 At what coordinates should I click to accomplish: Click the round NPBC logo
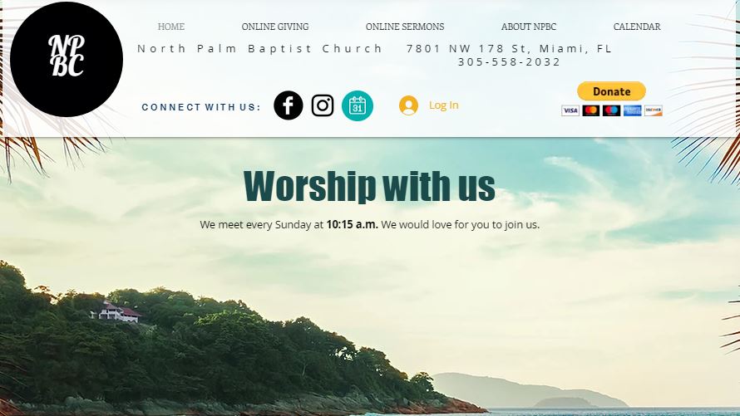pyautogui.click(x=67, y=59)
